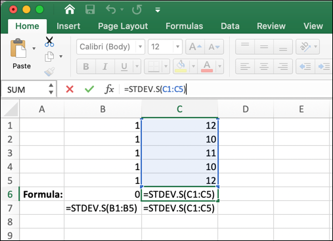Open Fill Color dropdown arrow

click(x=193, y=66)
